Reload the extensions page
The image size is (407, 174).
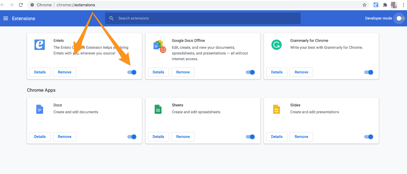pyautogui.click(x=21, y=5)
